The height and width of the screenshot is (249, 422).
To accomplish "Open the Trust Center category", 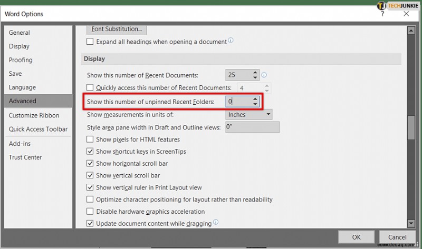I will (x=38, y=157).
